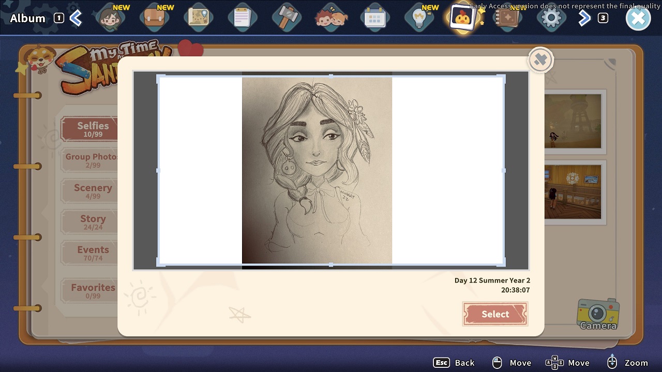Switch to Favorites category tab
This screenshot has height=372, width=662.
(x=90, y=291)
